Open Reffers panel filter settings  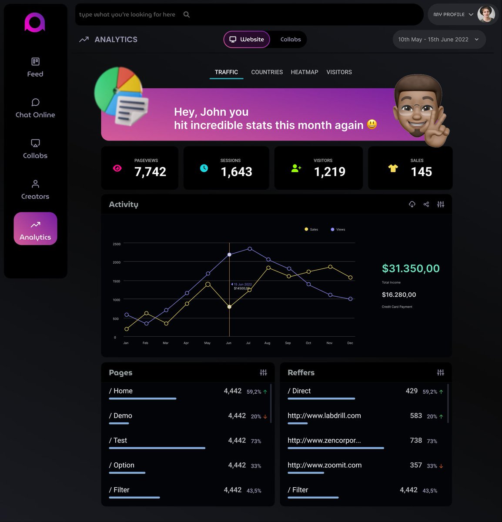[441, 372]
